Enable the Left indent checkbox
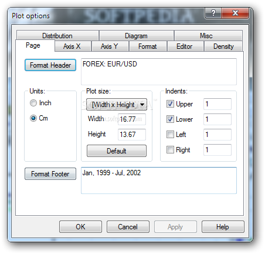This screenshot has height=254, width=265. (170, 135)
